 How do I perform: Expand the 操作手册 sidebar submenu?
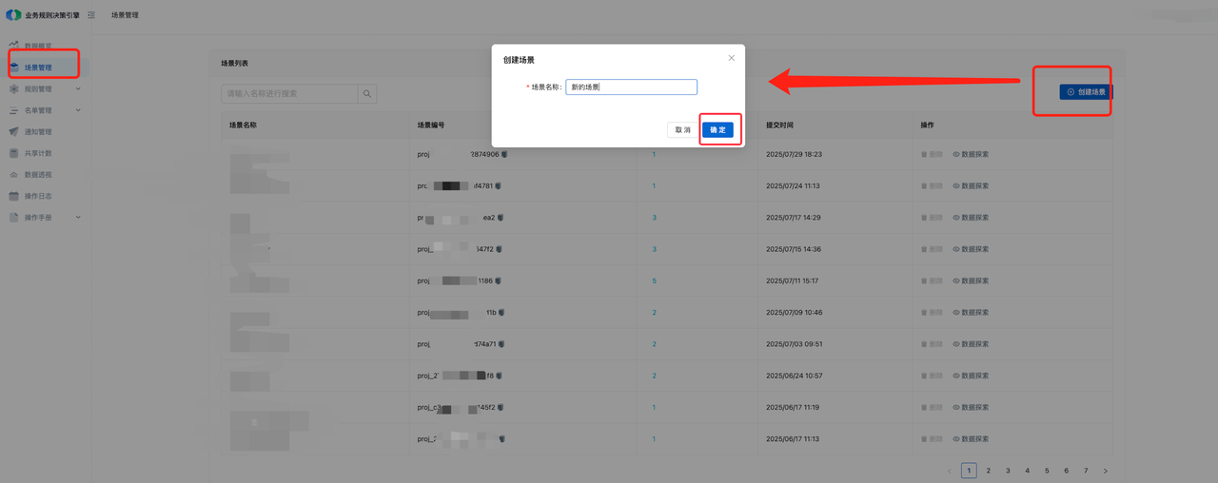78,218
